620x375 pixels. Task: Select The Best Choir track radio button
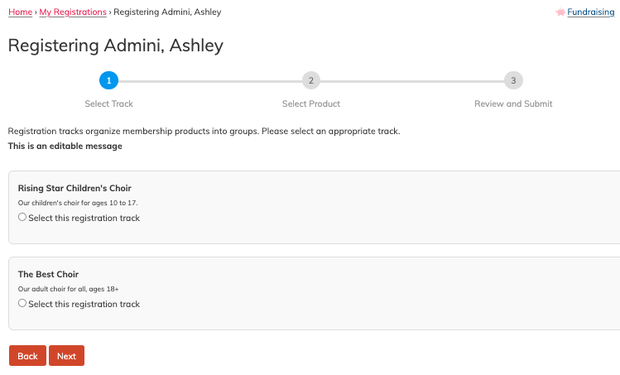22,303
